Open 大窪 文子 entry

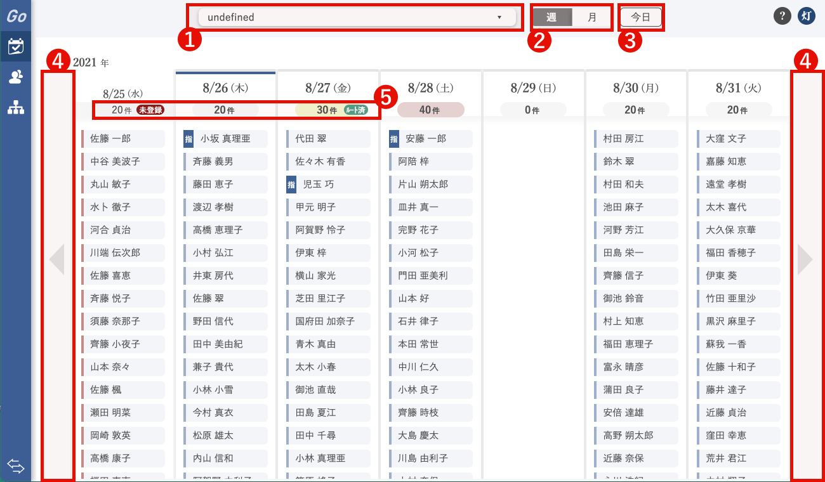[x=739, y=139]
